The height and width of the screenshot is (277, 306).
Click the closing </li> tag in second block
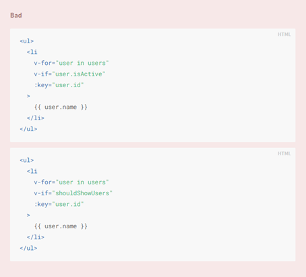point(36,237)
